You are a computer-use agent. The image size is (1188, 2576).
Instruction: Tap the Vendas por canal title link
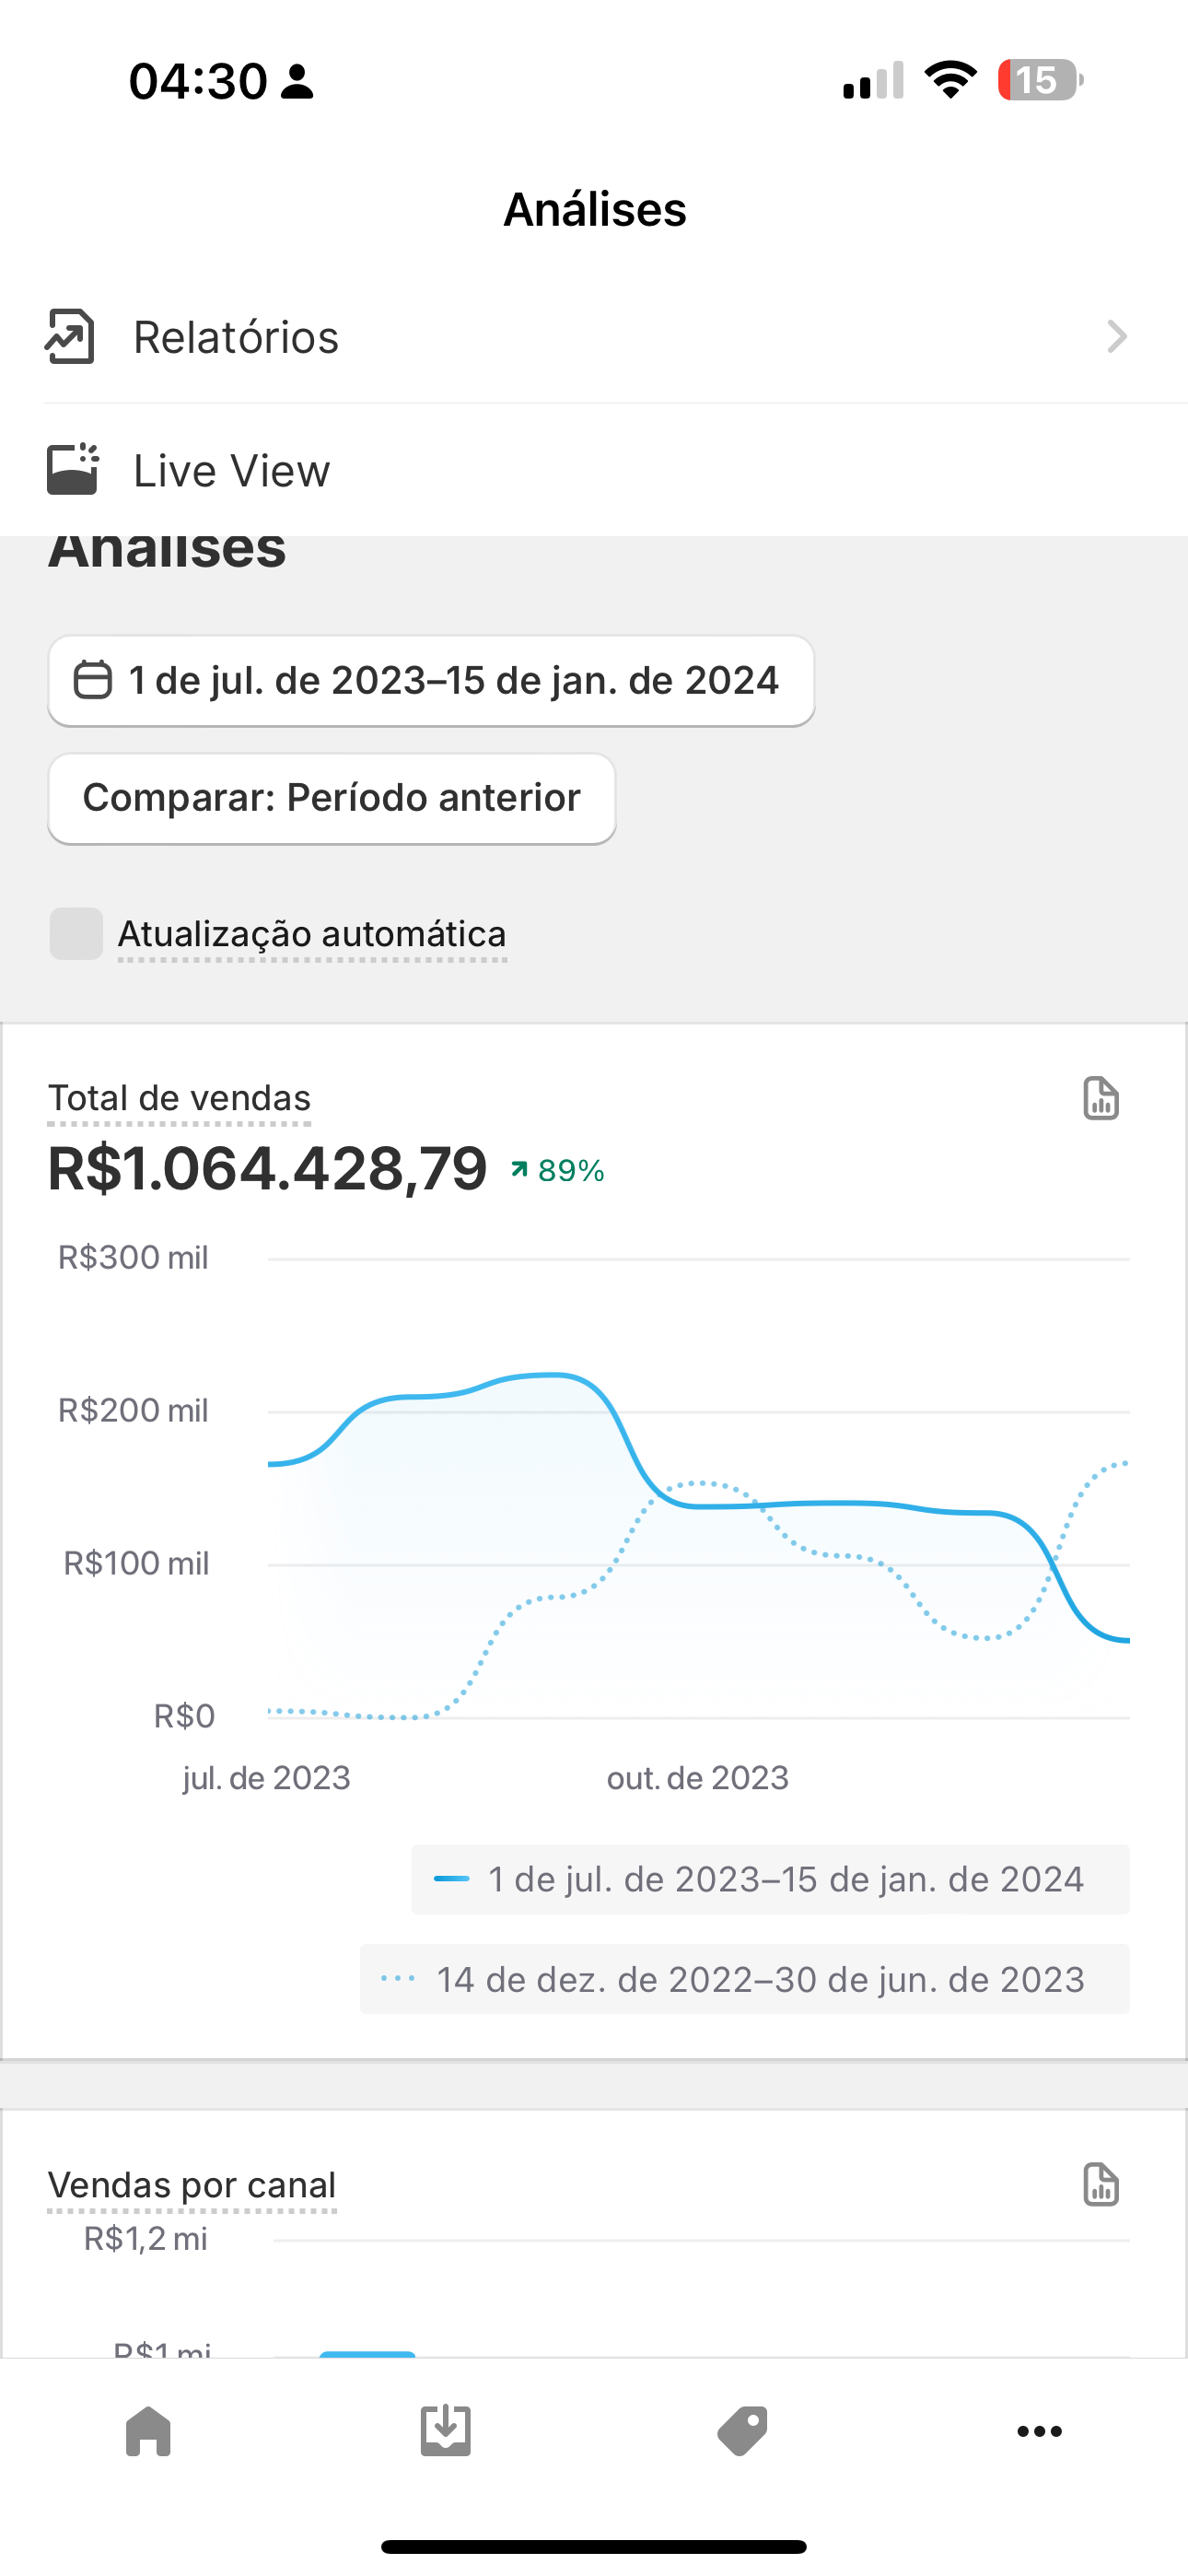192,2185
